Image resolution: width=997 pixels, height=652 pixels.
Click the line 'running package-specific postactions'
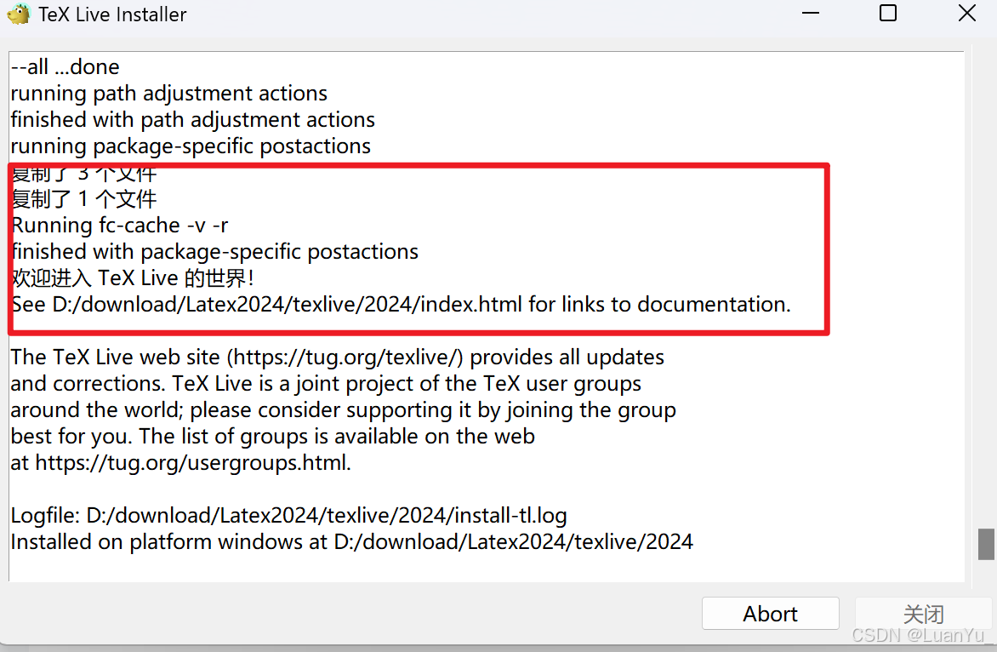point(191,146)
